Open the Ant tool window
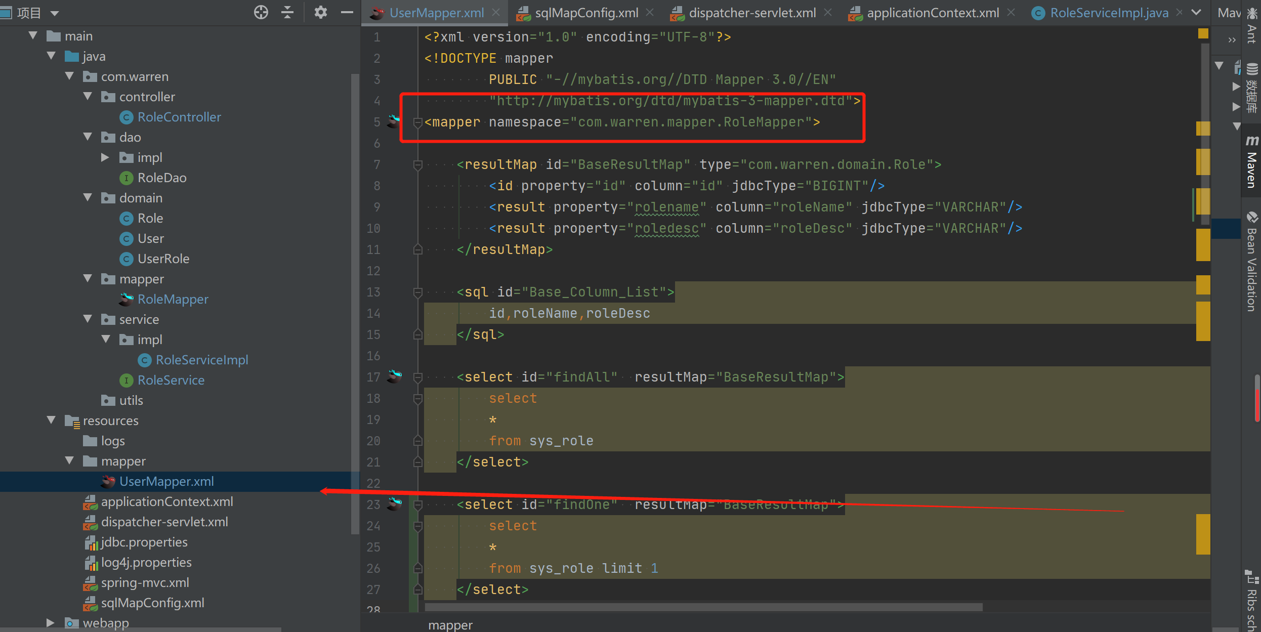This screenshot has width=1261, height=632. [1251, 24]
